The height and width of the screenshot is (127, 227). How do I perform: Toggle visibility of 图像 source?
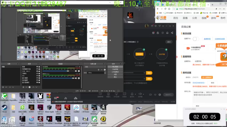37,67
